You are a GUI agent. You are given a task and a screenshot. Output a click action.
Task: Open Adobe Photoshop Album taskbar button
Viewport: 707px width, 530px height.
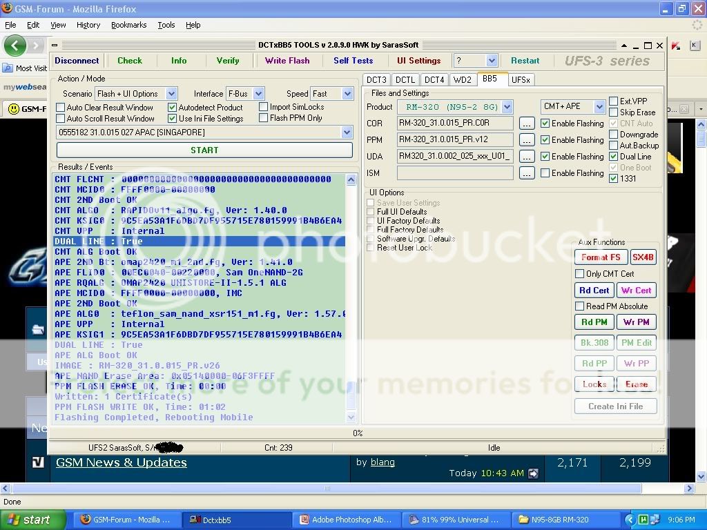(x=347, y=520)
